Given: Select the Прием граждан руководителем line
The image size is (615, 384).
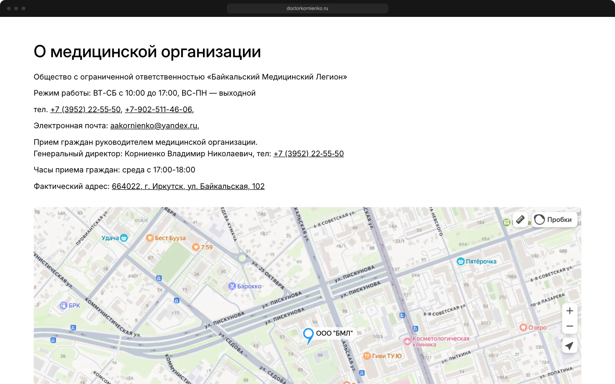Looking at the screenshot, I should coord(146,142).
